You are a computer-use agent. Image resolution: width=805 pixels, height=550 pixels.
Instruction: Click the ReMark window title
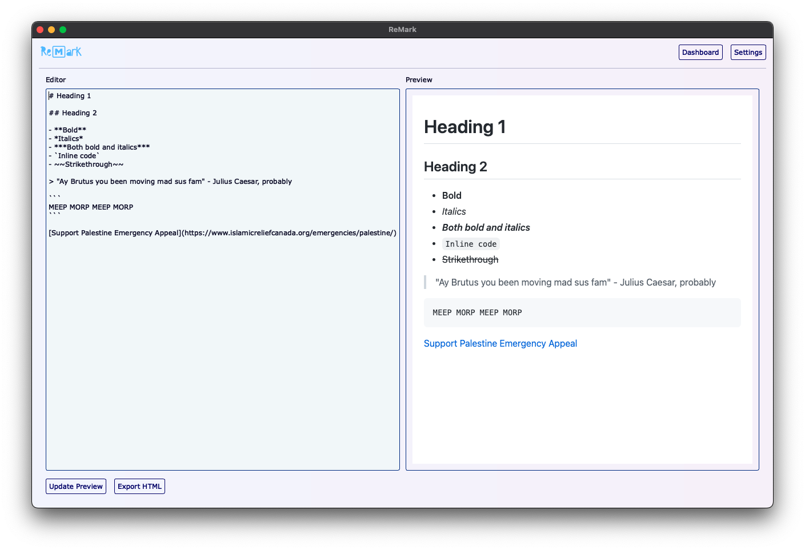[402, 30]
